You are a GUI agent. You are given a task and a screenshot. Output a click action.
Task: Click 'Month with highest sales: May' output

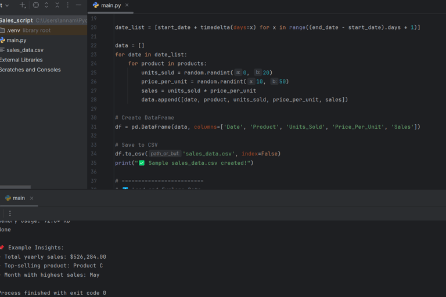pos(52,275)
